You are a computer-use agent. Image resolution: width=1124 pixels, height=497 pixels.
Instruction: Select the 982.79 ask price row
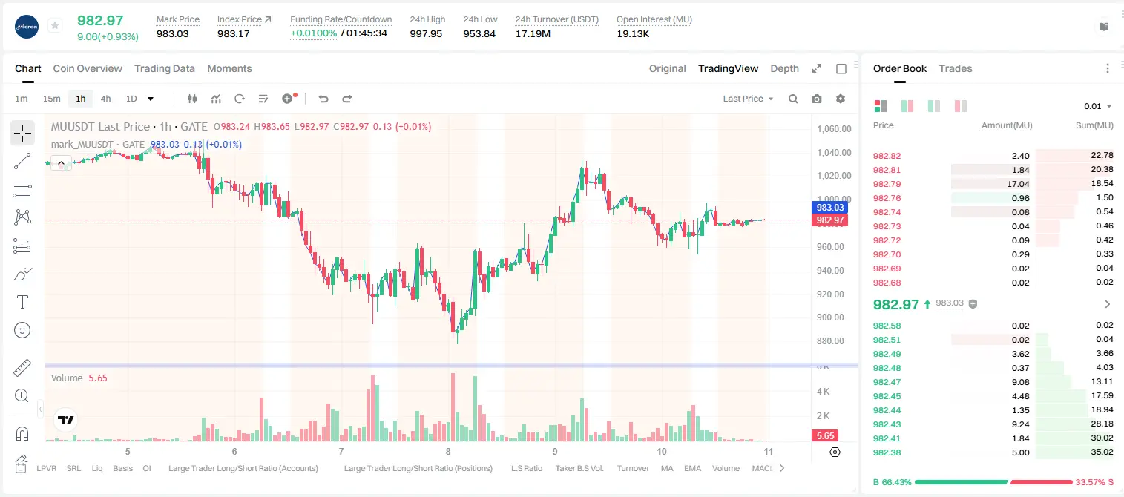(993, 184)
